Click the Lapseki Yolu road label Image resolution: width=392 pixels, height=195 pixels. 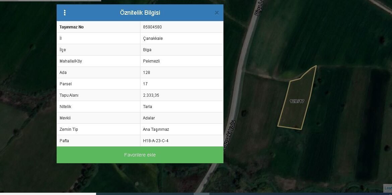[x=231, y=135]
